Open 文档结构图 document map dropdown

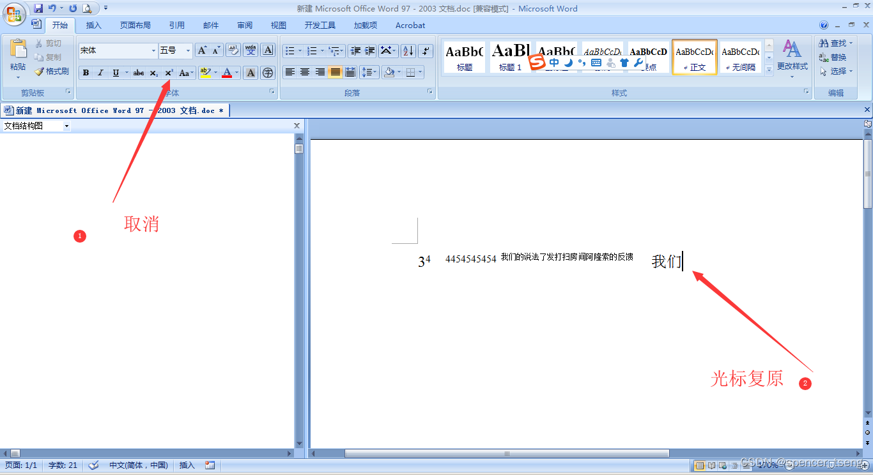66,126
